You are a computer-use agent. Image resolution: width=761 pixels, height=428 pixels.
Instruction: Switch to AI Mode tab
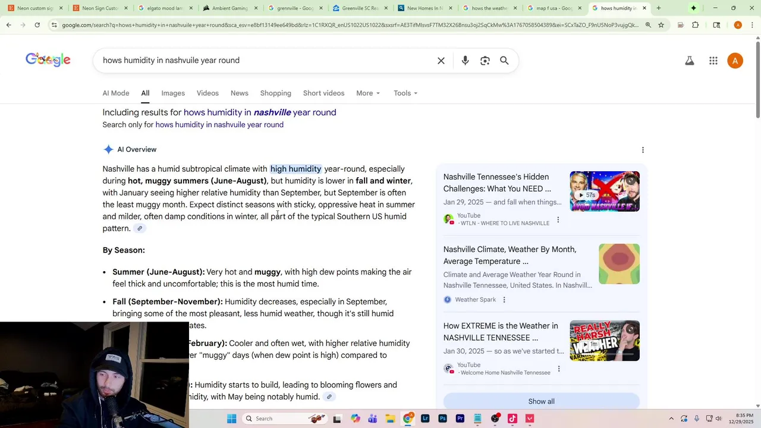[116, 93]
